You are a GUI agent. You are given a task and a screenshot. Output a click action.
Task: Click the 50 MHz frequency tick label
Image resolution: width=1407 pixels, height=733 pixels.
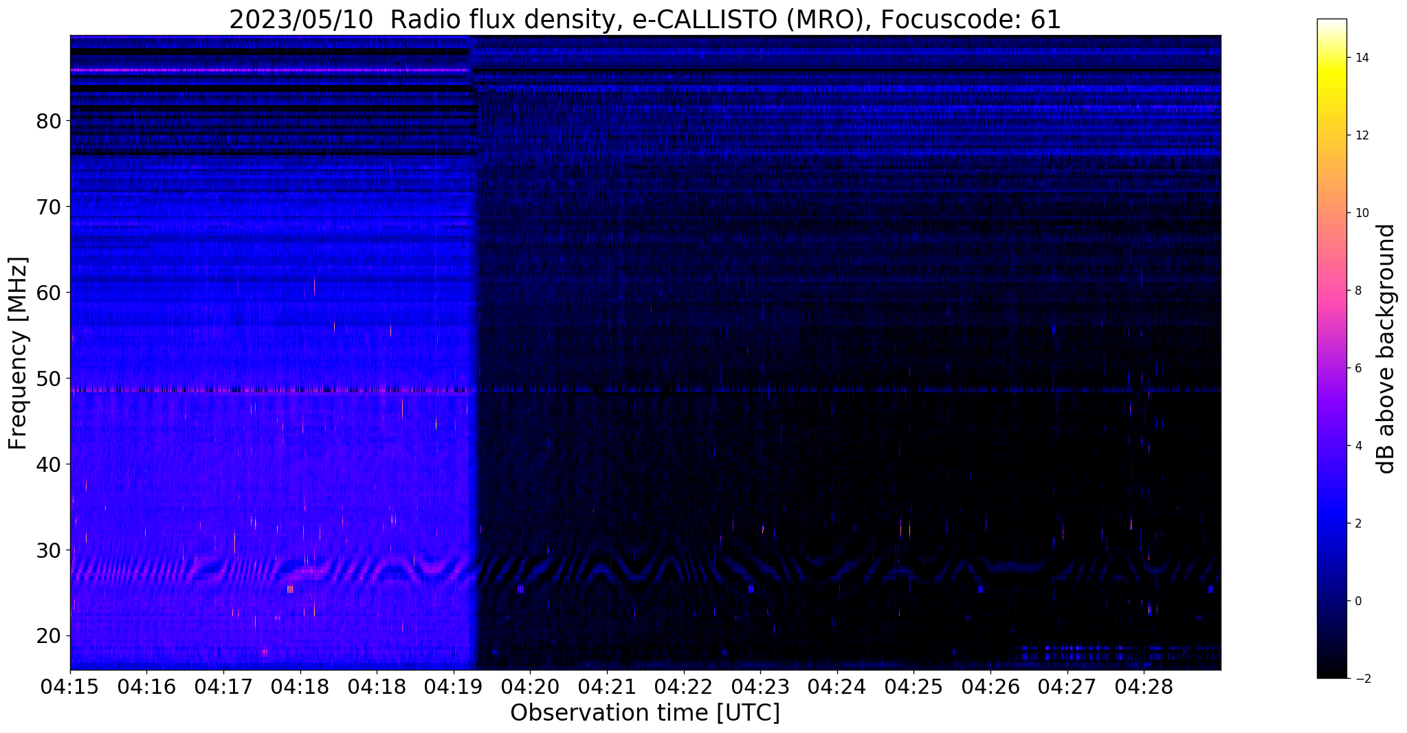pos(48,379)
